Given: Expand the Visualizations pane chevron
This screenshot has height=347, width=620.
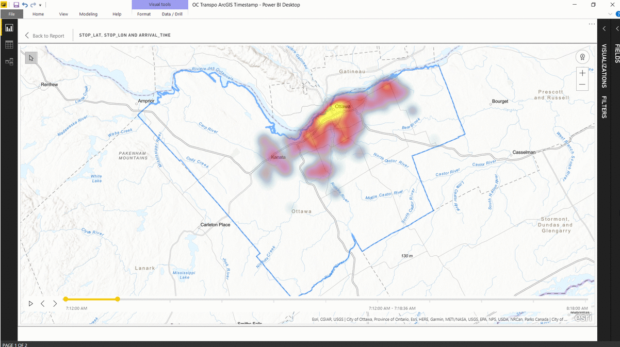Looking at the screenshot, I should [604, 29].
